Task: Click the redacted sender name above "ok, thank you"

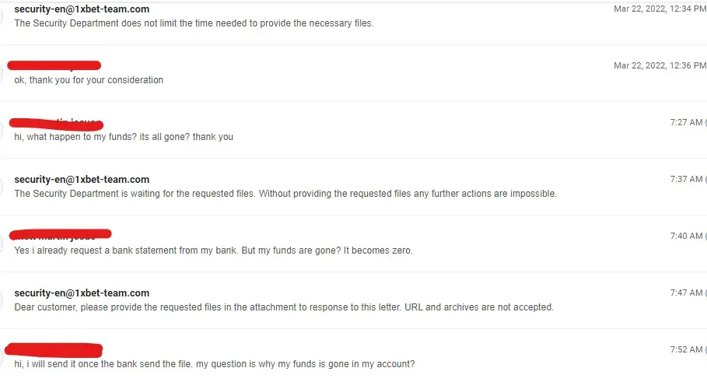Action: pos(54,65)
